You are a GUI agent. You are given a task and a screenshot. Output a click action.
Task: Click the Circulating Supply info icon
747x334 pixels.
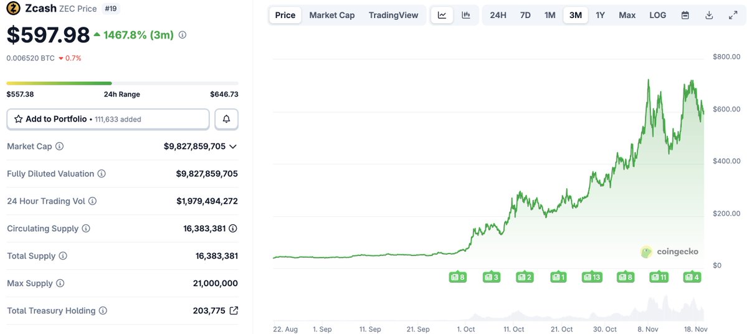(x=86, y=229)
